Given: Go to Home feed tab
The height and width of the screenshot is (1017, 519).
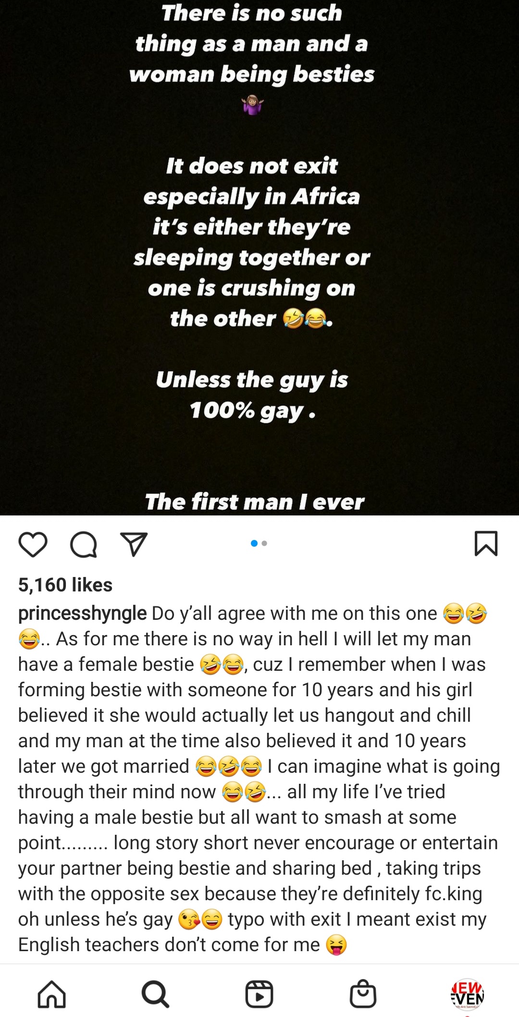Looking at the screenshot, I should click(52, 994).
